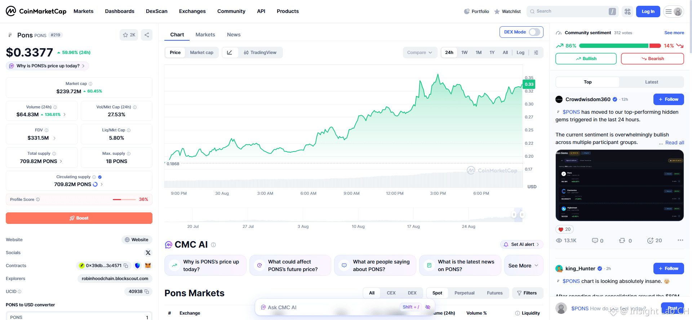Click the QR code app icon
The height and width of the screenshot is (320, 692).
(627, 12)
